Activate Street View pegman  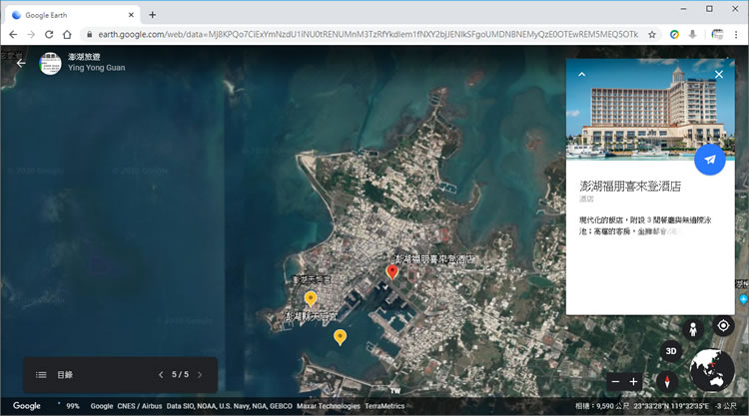point(693,329)
